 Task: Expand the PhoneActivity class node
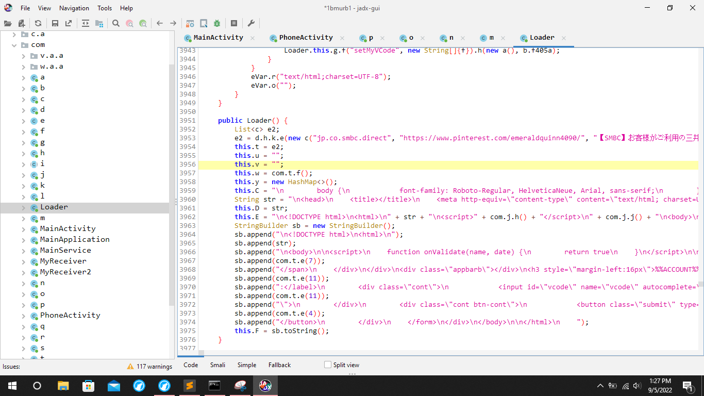24,316
